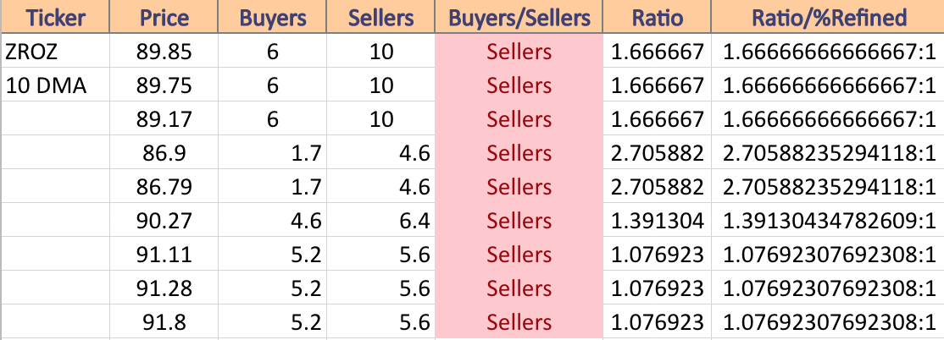The height and width of the screenshot is (340, 944).
Task: Click the Sellers column header
Action: coord(380,17)
